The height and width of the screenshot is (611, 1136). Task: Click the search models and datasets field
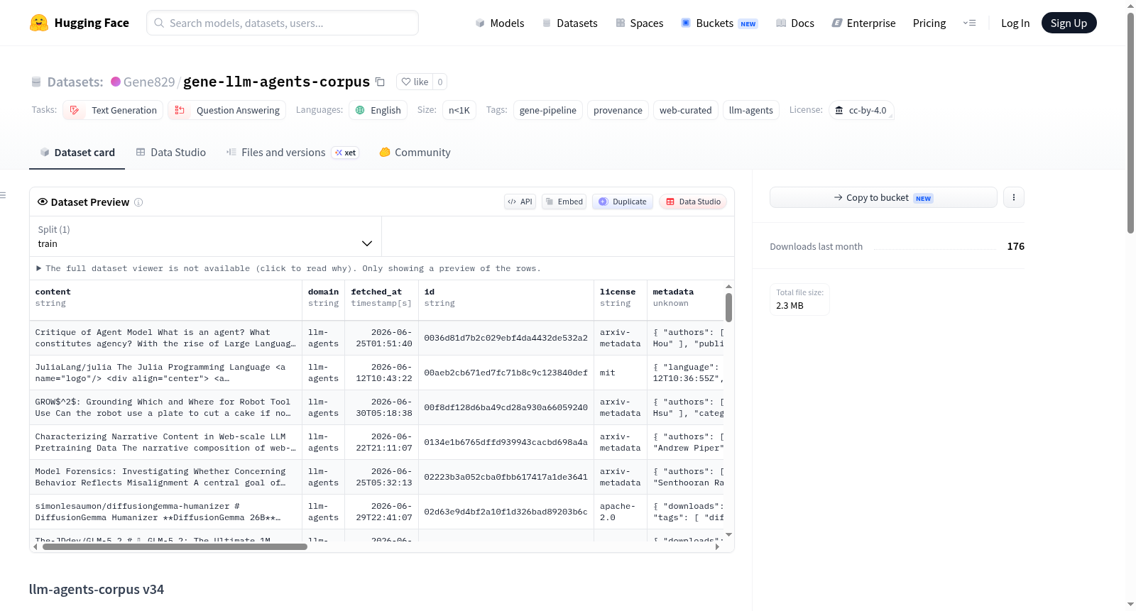point(283,23)
